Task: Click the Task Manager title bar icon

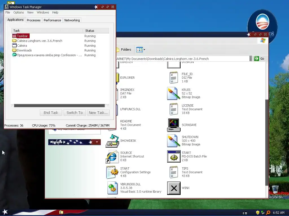Action: click(7, 7)
